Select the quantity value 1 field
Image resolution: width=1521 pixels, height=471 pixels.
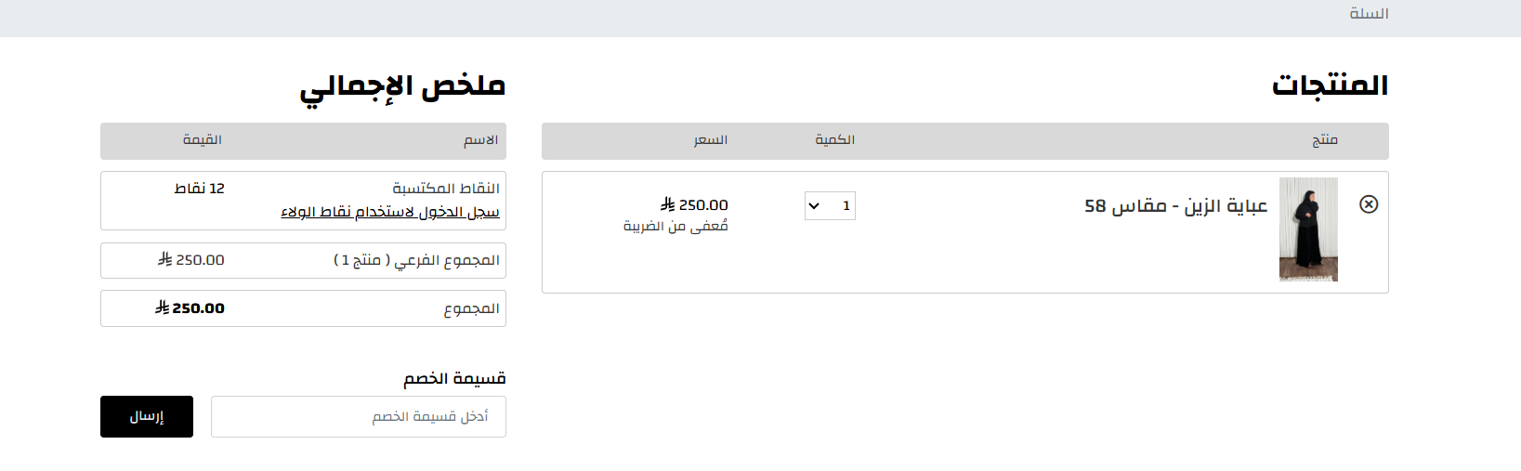(830, 205)
